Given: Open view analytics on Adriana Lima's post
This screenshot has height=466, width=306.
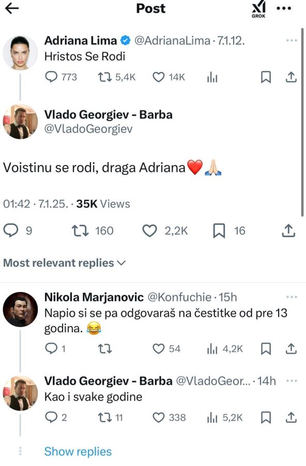Looking at the screenshot, I should click(212, 77).
